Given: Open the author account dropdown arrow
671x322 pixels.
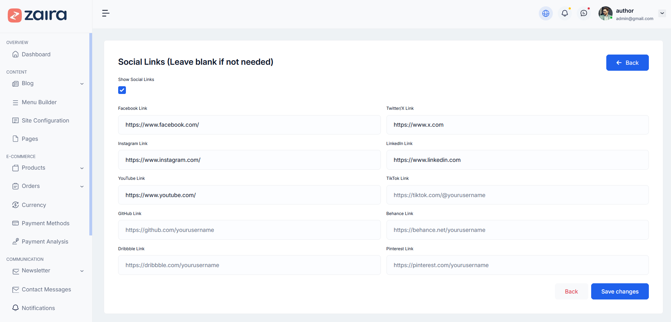Looking at the screenshot, I should coord(662,13).
